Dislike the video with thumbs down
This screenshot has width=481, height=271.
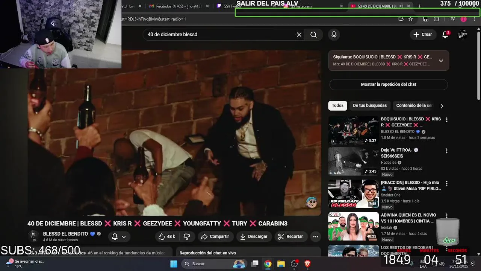187,236
